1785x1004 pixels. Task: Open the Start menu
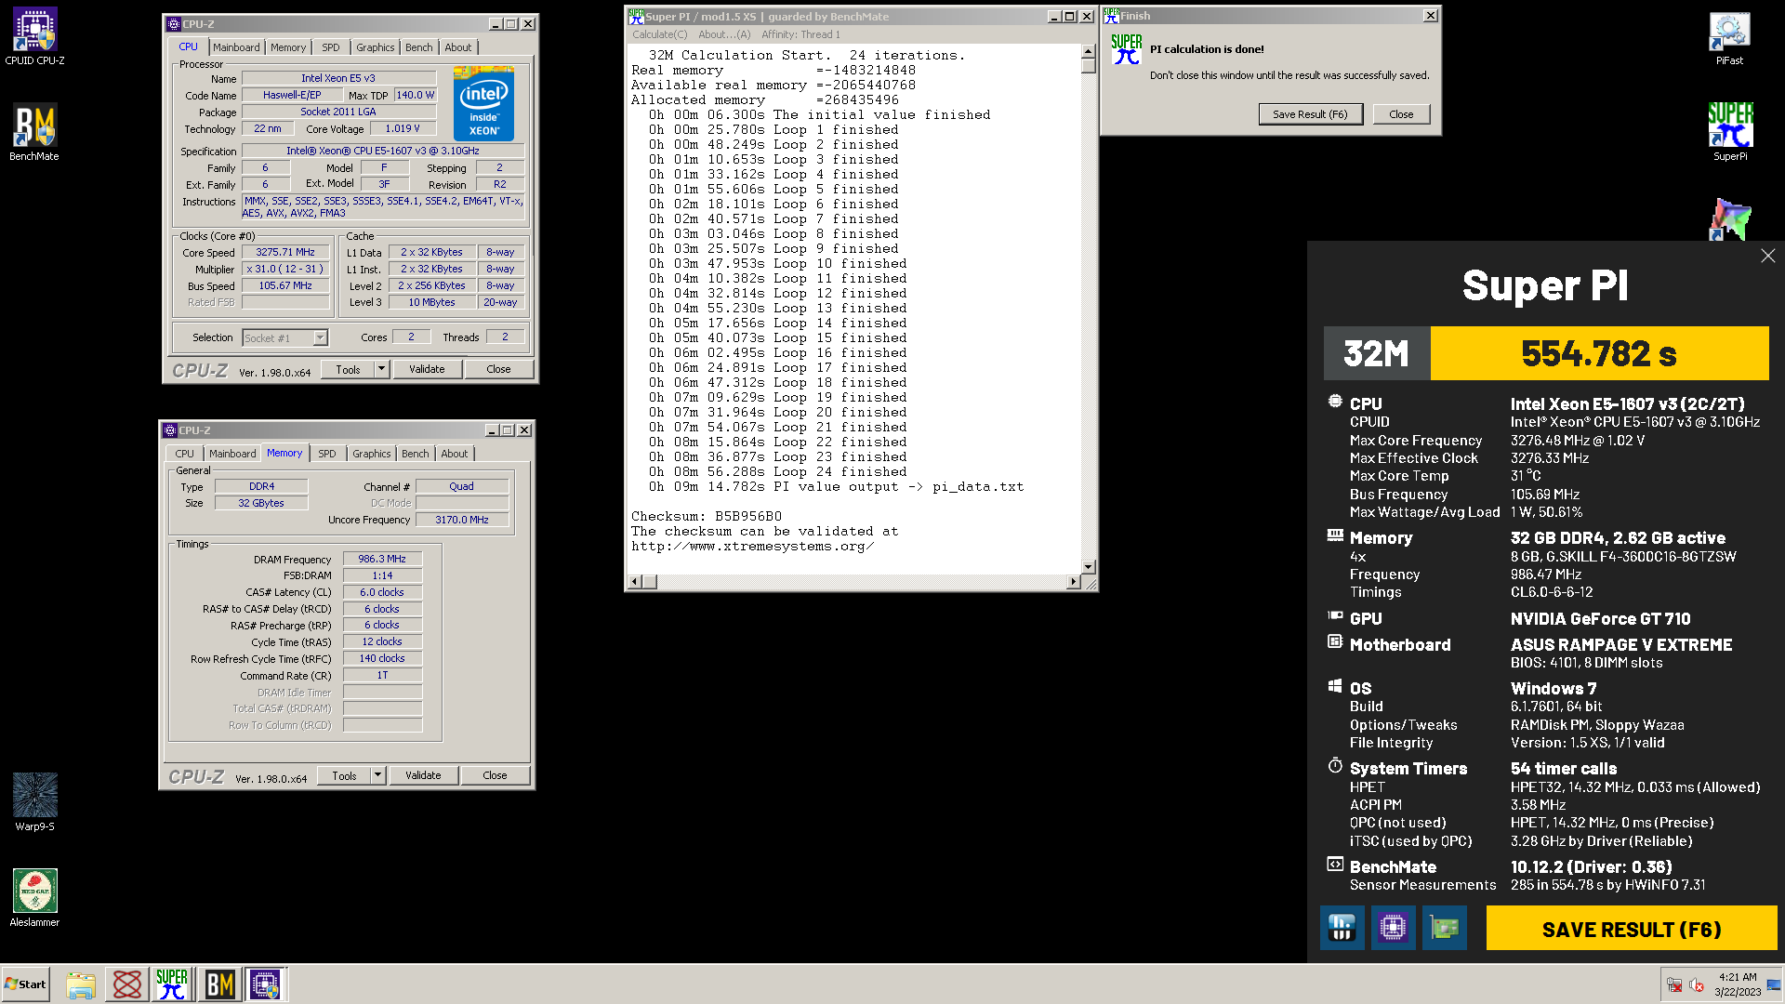click(x=26, y=984)
